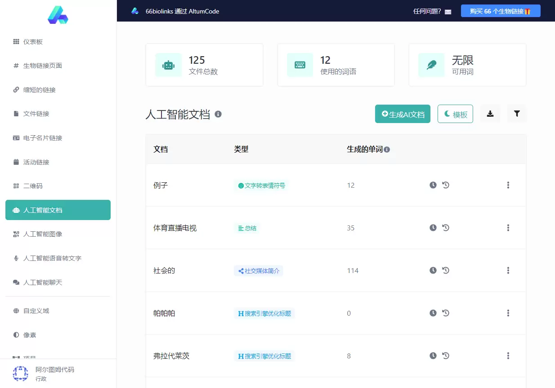Go to 生物链接页面 in sidebar
555x388 pixels.
(58, 66)
